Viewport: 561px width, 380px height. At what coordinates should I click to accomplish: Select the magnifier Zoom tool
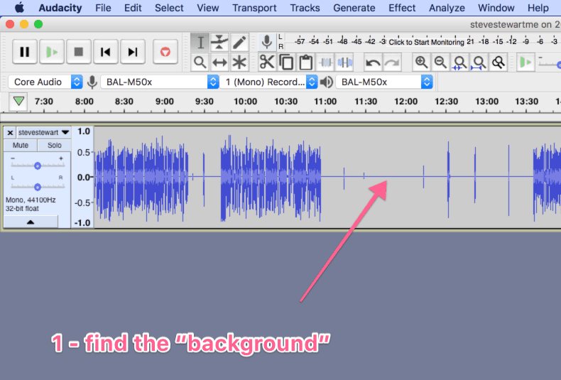[200, 63]
